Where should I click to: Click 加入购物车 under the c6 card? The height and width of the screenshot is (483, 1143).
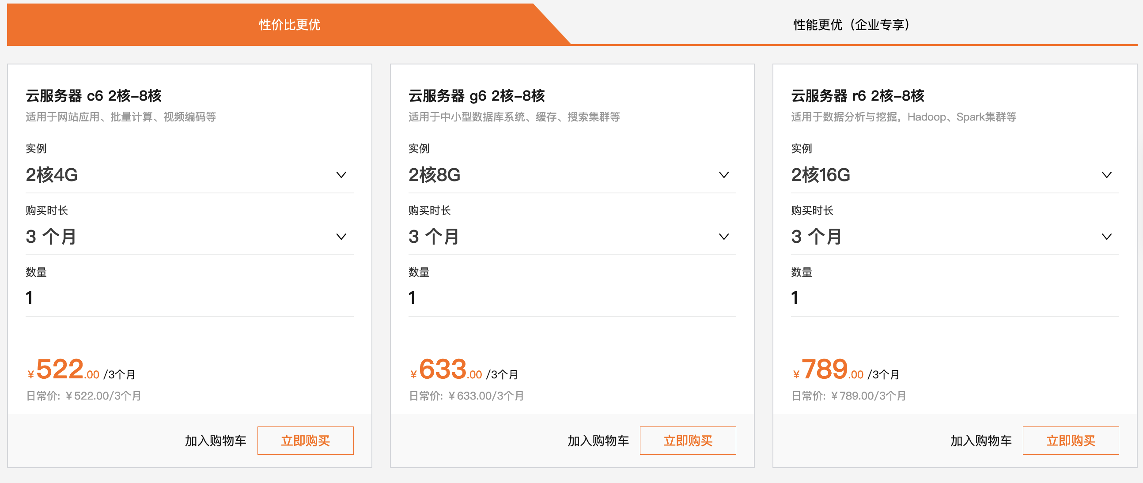point(216,441)
